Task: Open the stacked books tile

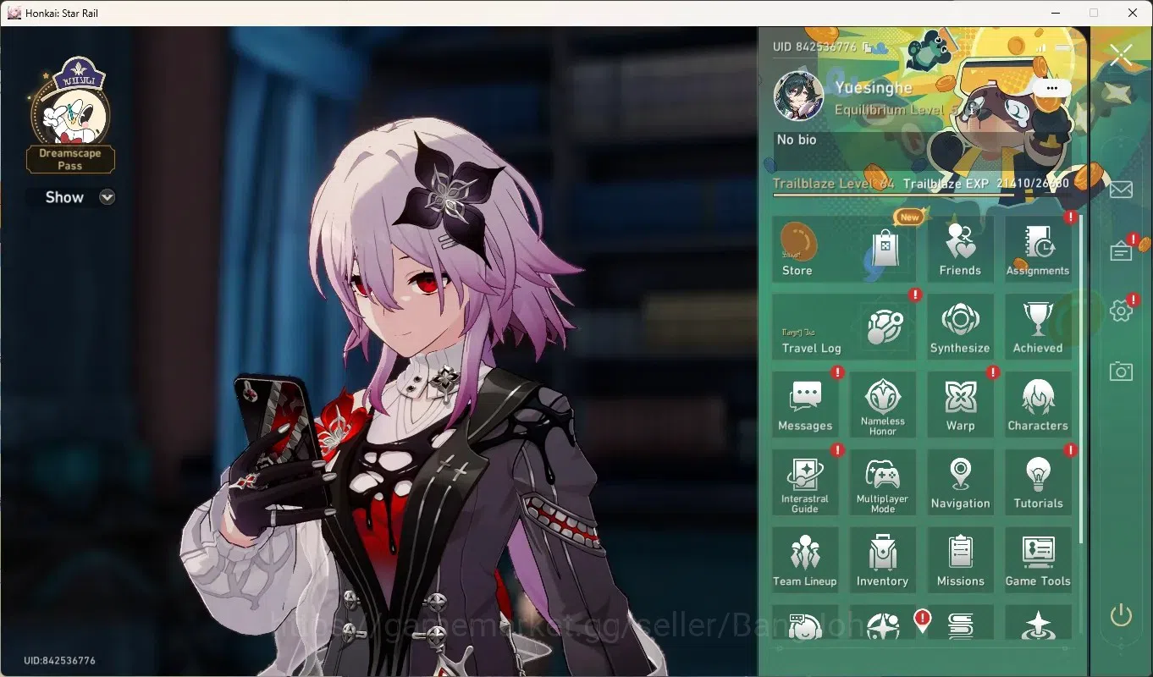Action: [960, 623]
